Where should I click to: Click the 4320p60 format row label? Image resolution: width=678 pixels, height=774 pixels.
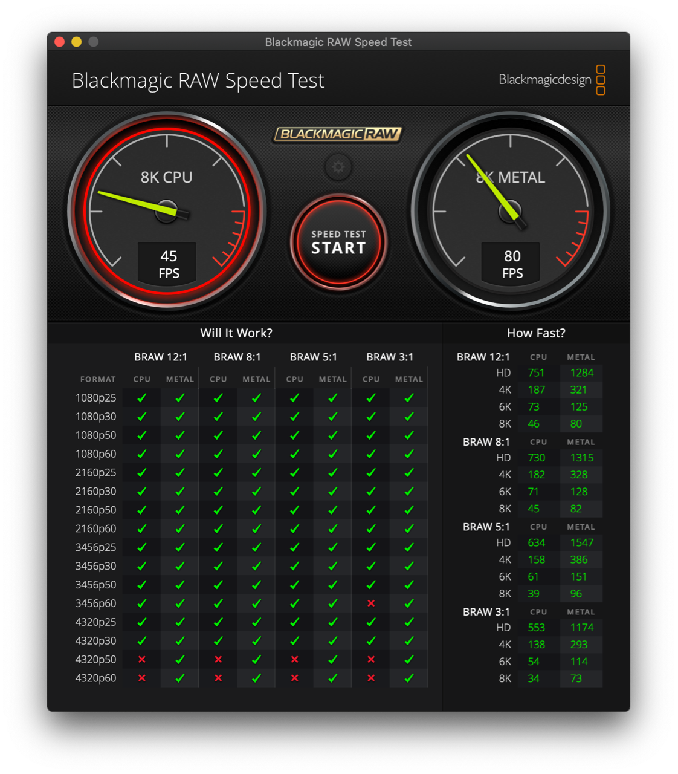coord(95,678)
